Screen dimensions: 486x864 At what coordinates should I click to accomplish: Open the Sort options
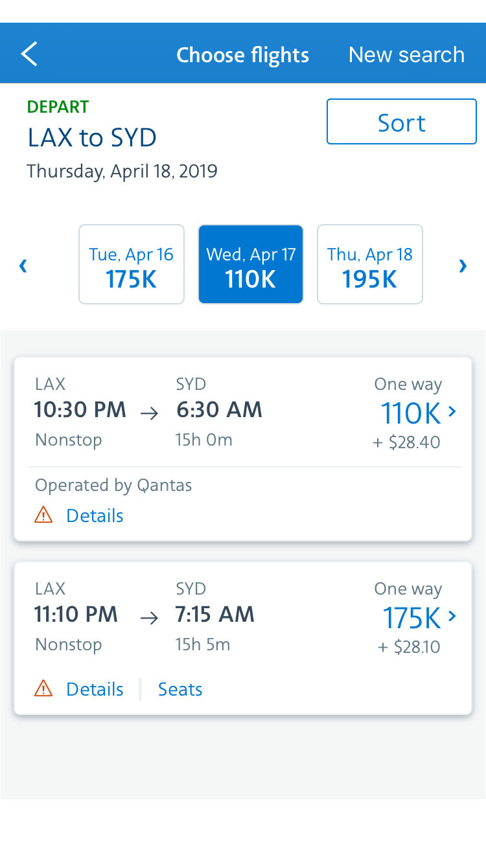pos(402,122)
